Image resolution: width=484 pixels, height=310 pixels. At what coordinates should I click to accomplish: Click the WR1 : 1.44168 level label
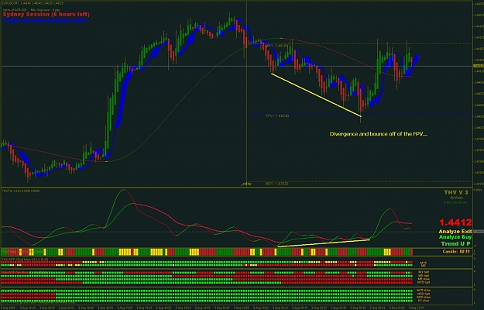[x=277, y=46]
